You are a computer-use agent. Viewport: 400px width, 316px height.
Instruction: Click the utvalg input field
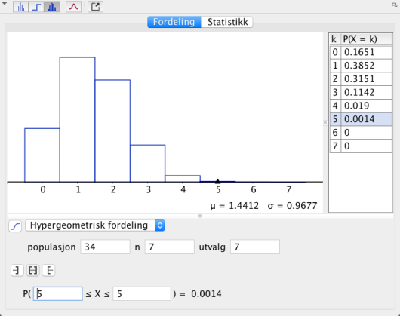(x=255, y=247)
